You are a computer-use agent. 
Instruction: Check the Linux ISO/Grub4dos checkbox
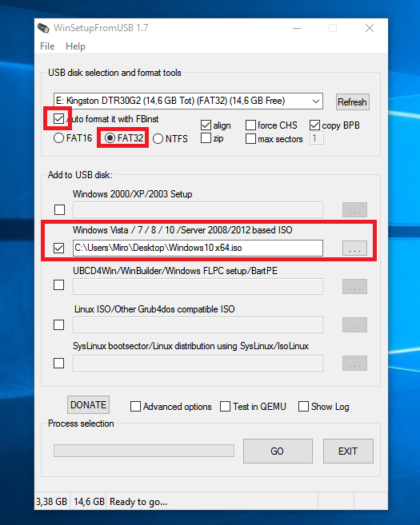pyautogui.click(x=58, y=324)
